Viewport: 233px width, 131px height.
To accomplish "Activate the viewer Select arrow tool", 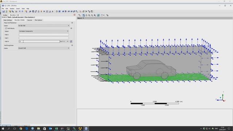I will pyautogui.click(x=79, y=15).
